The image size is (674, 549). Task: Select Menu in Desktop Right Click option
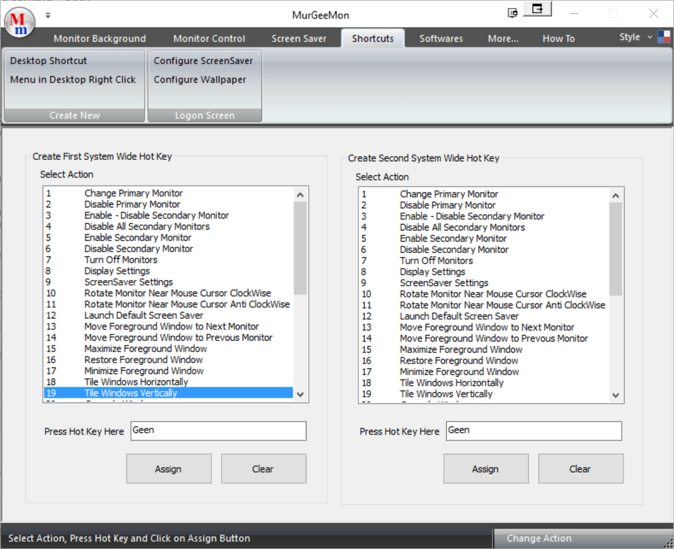74,79
